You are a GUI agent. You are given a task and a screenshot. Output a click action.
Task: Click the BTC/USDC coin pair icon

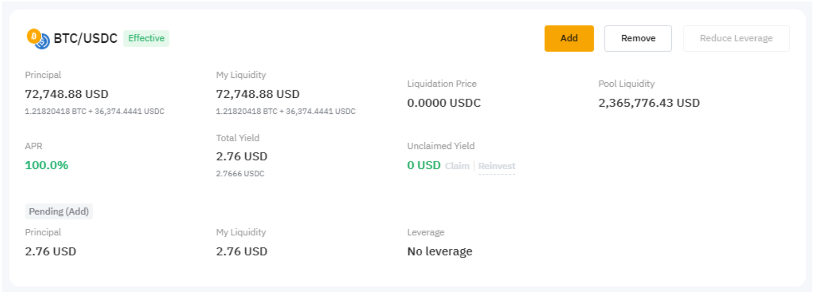point(38,38)
